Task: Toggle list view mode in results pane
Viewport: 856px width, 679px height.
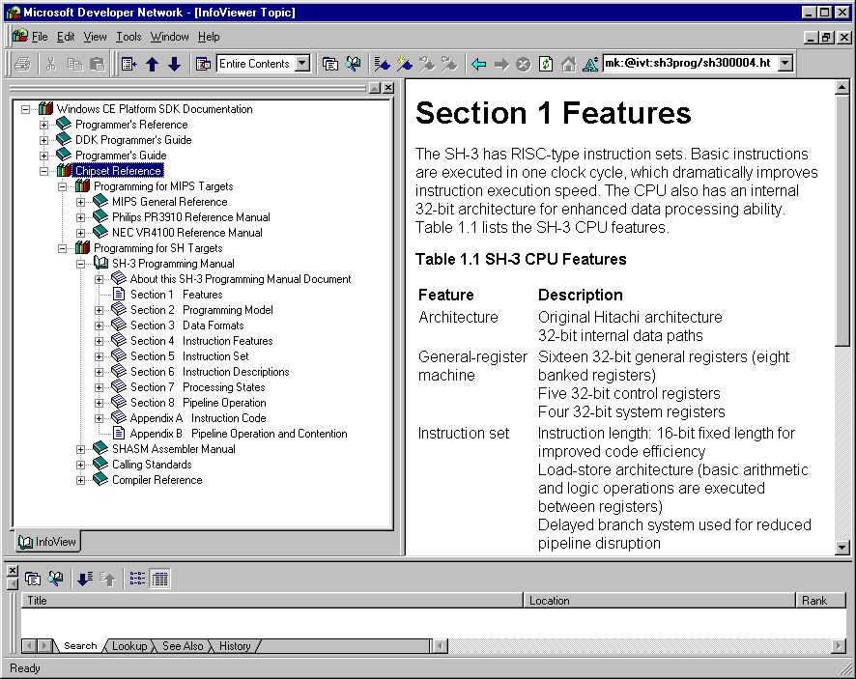Action: 137,579
